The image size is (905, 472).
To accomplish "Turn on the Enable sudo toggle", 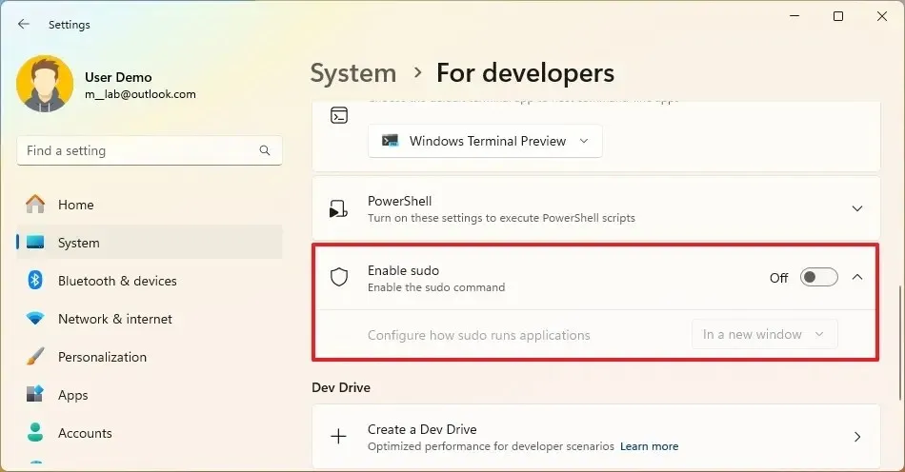I will click(818, 278).
